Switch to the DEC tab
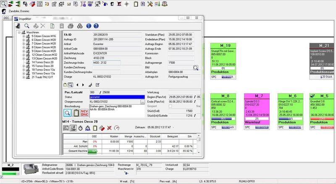 tap(7, 18)
